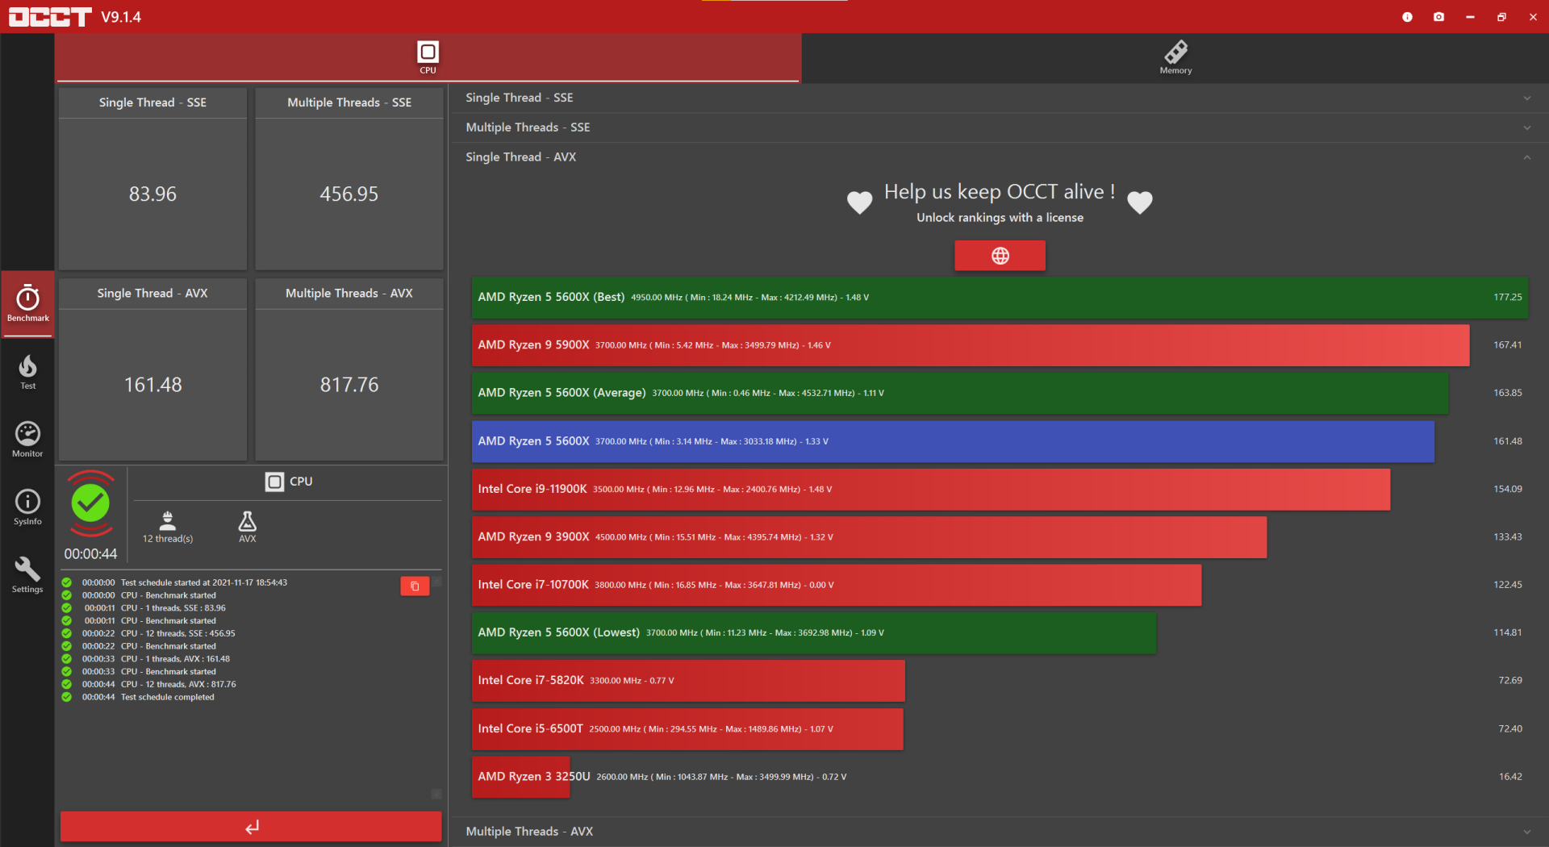Open the SysInfo page
The height and width of the screenshot is (847, 1549).
click(x=27, y=507)
